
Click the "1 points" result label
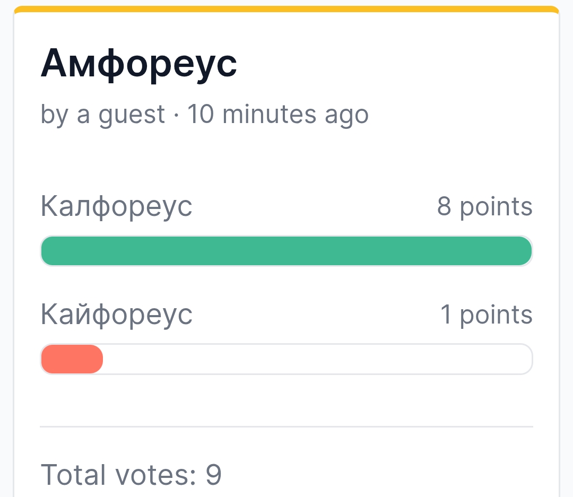click(487, 315)
